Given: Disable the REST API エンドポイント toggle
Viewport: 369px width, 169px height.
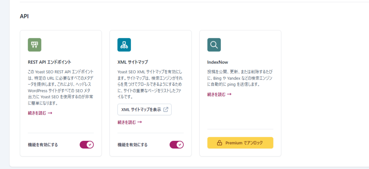Looking at the screenshot, I should [86, 145].
